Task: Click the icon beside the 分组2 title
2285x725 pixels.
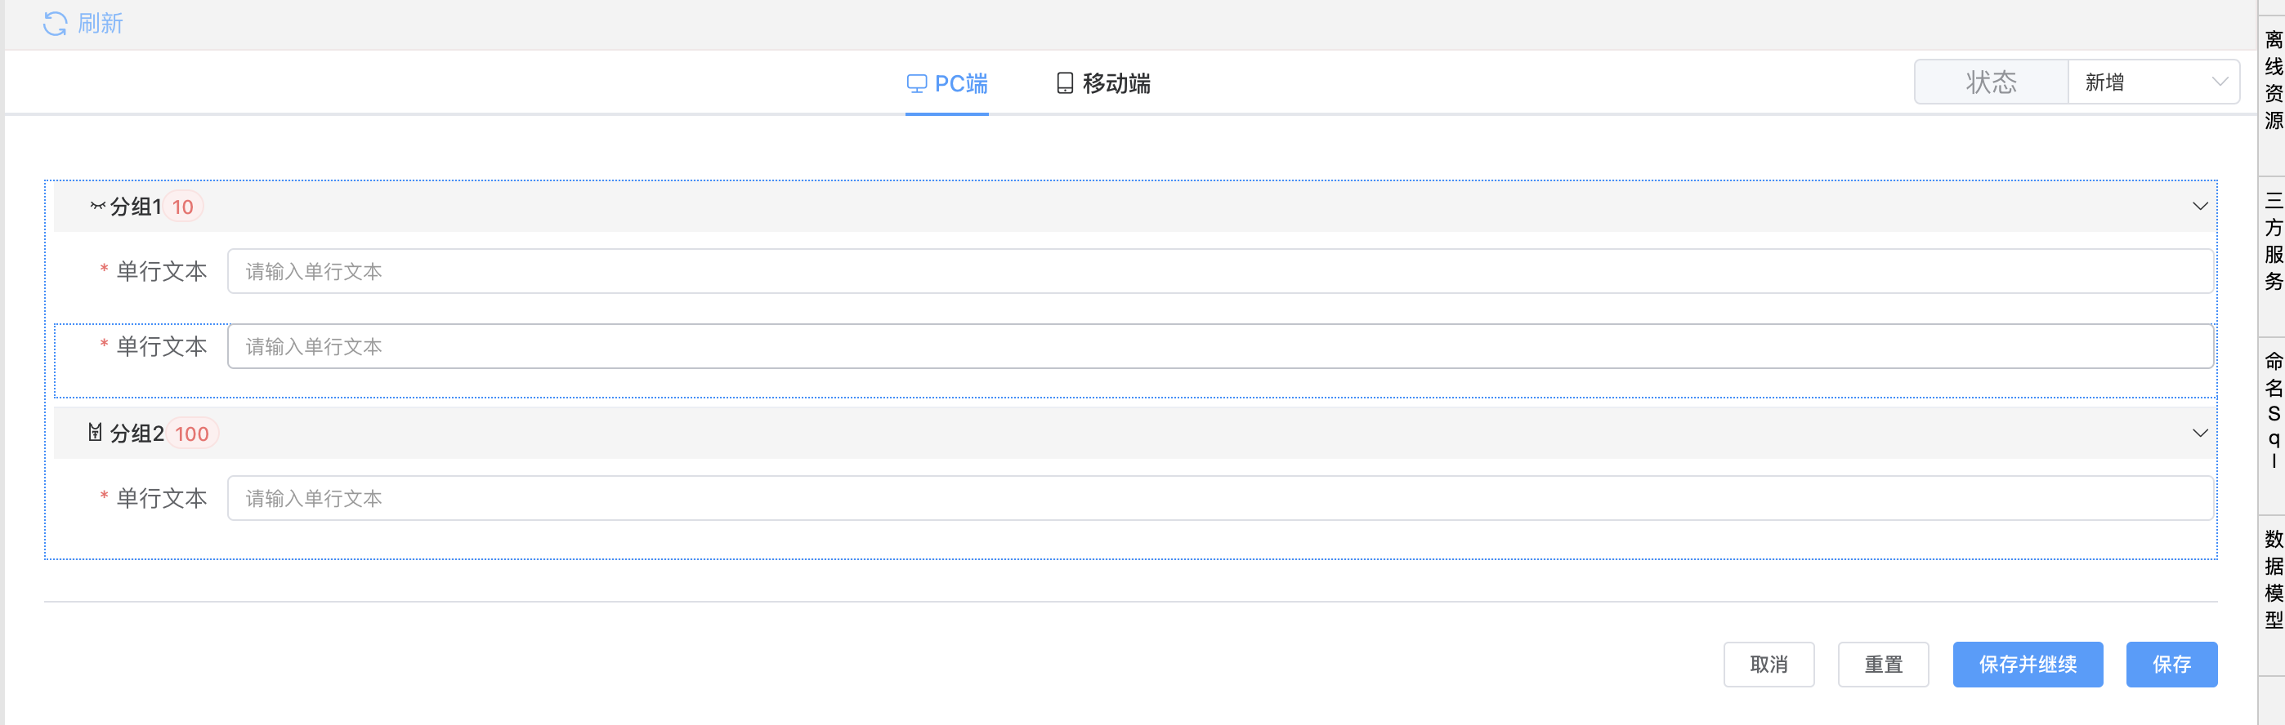Action: coord(95,433)
